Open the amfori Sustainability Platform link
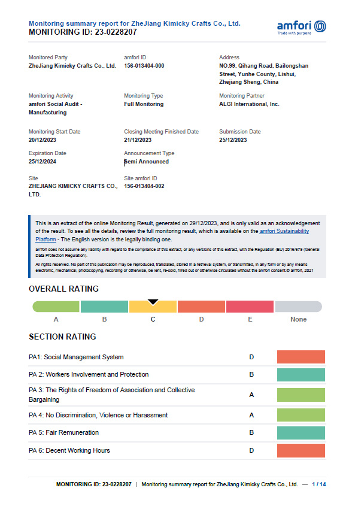Screen dimensions: 349x506 [x=284, y=231]
